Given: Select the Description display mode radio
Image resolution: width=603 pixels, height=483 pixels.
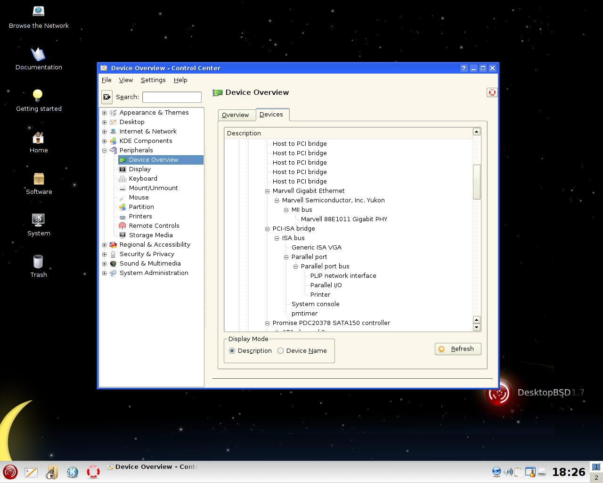Looking at the screenshot, I should point(232,351).
